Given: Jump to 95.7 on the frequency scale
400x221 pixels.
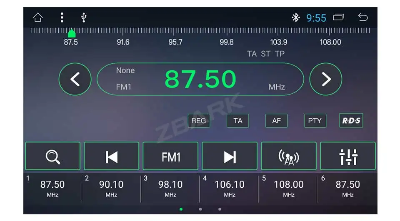Looking at the screenshot, I should tap(175, 42).
